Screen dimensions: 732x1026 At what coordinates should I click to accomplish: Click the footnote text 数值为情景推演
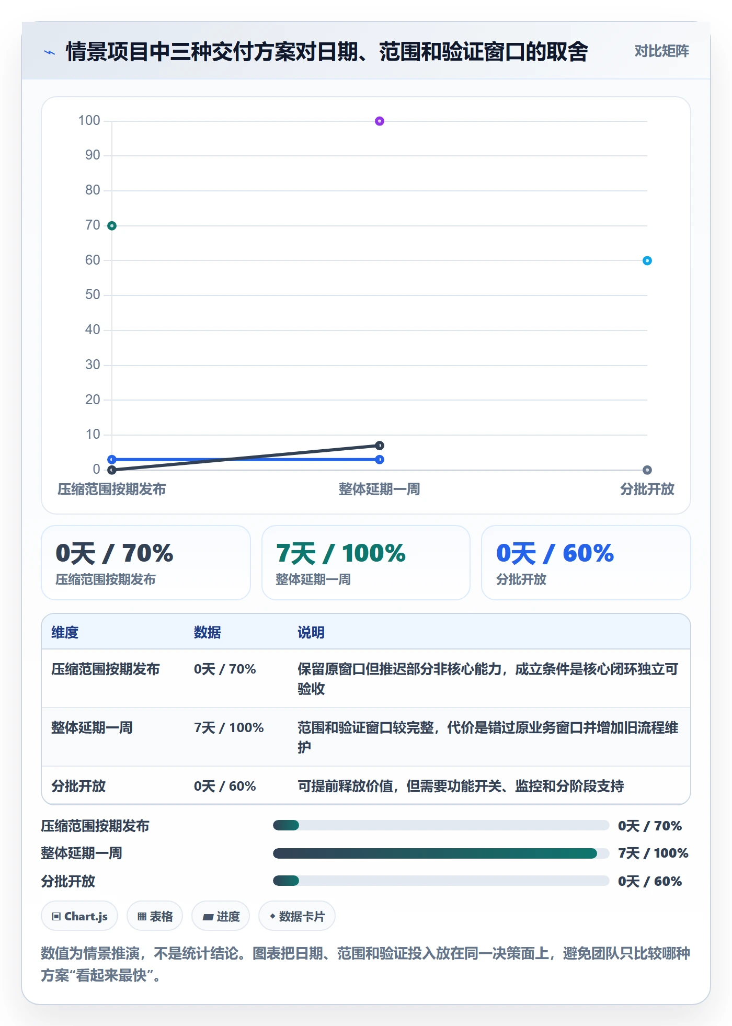(365, 964)
